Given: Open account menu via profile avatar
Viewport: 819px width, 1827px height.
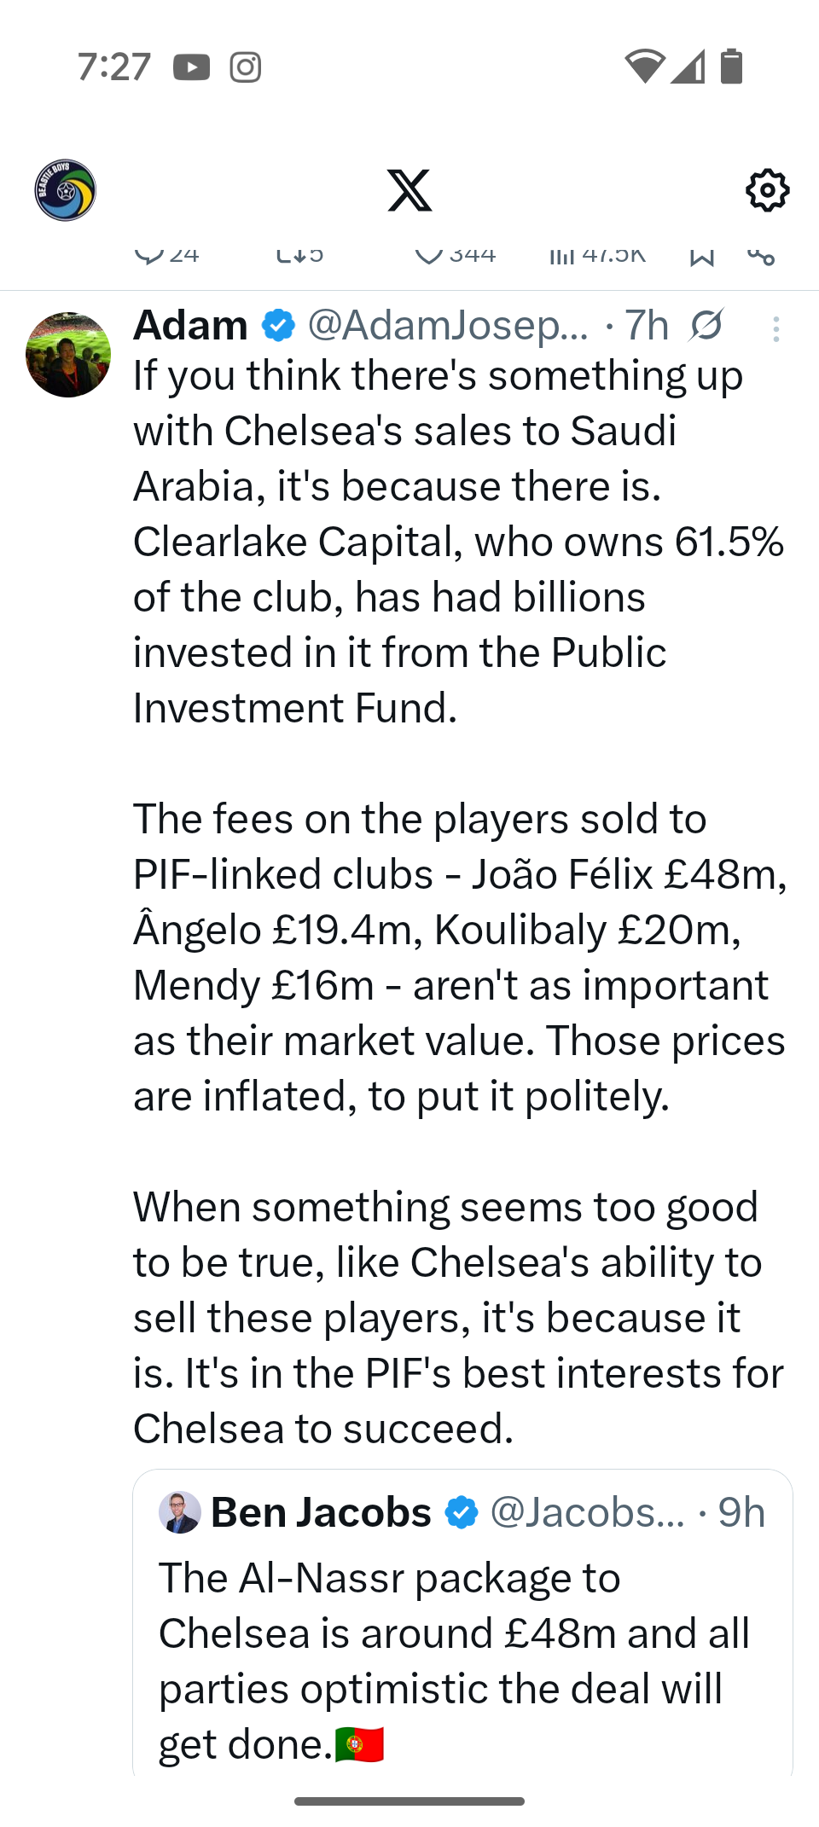Looking at the screenshot, I should pos(66,190).
